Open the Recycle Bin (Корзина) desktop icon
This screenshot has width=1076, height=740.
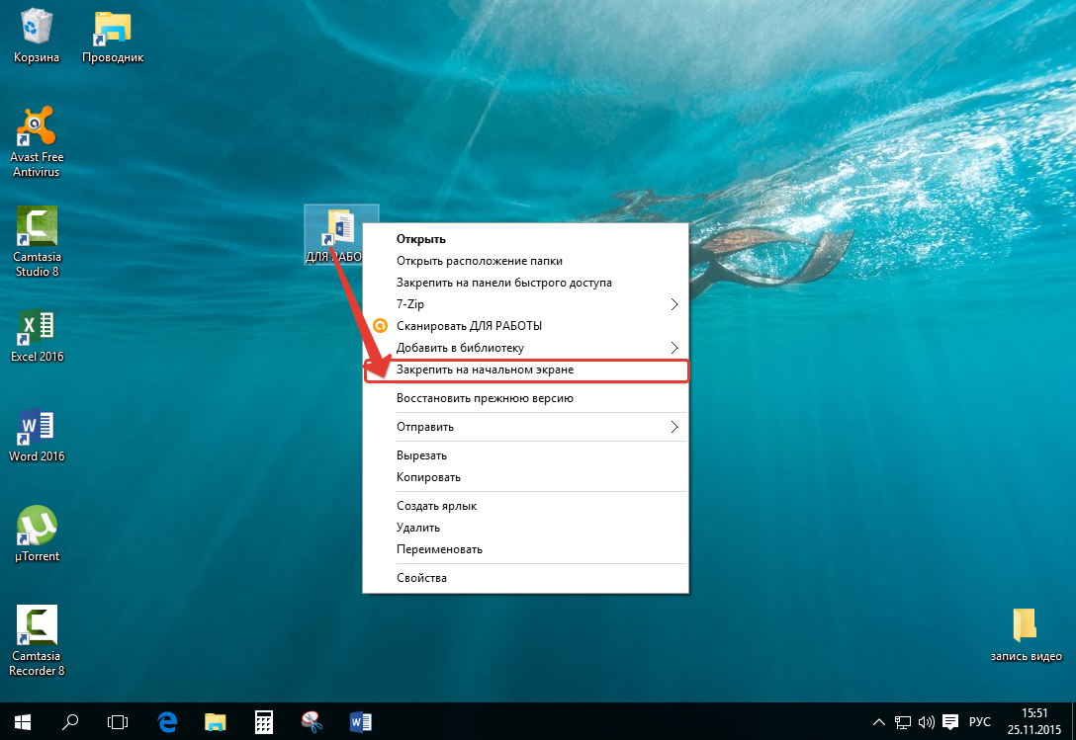pyautogui.click(x=36, y=30)
